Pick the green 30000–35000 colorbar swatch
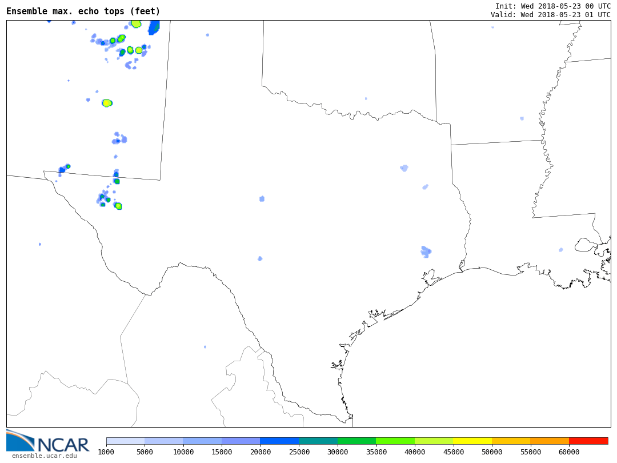The height and width of the screenshot is (463, 617). (356, 441)
